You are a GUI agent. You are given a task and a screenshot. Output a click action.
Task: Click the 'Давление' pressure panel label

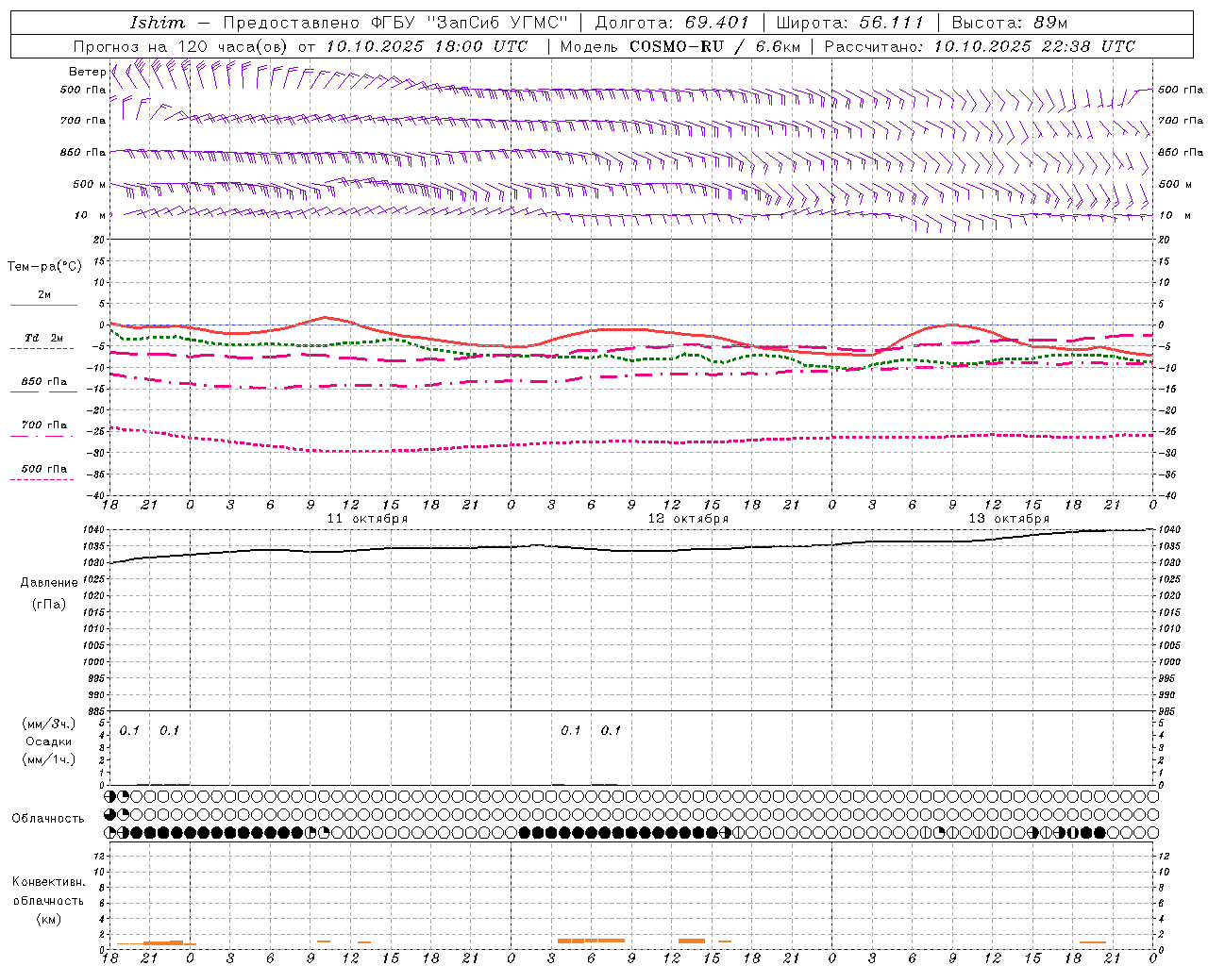(x=49, y=583)
